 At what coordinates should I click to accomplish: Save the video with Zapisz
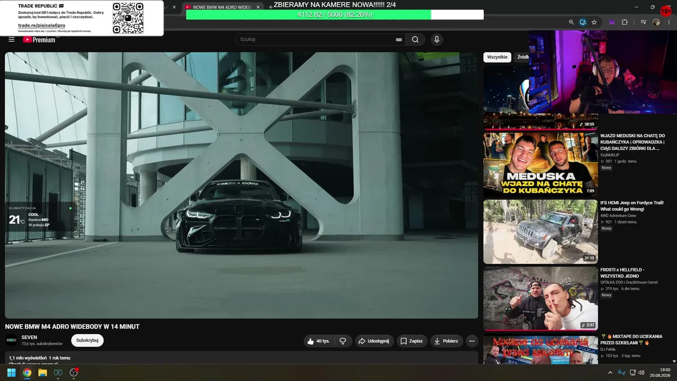[x=411, y=341]
